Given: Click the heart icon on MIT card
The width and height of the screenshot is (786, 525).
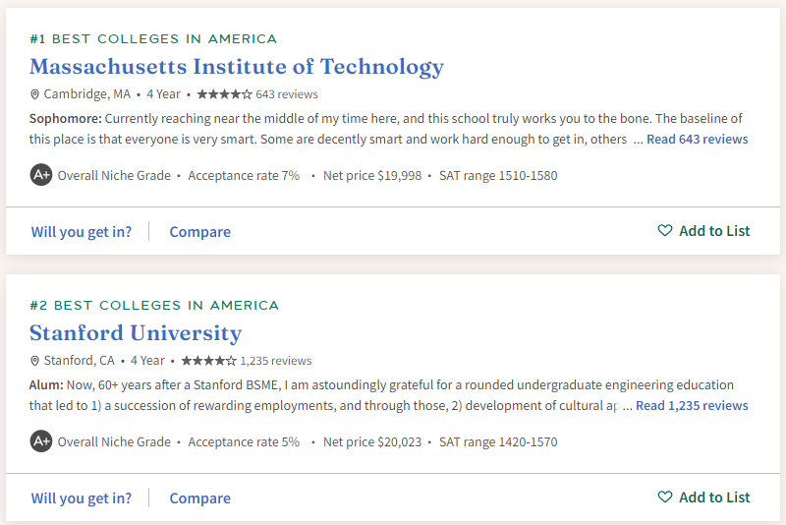Looking at the screenshot, I should [665, 231].
